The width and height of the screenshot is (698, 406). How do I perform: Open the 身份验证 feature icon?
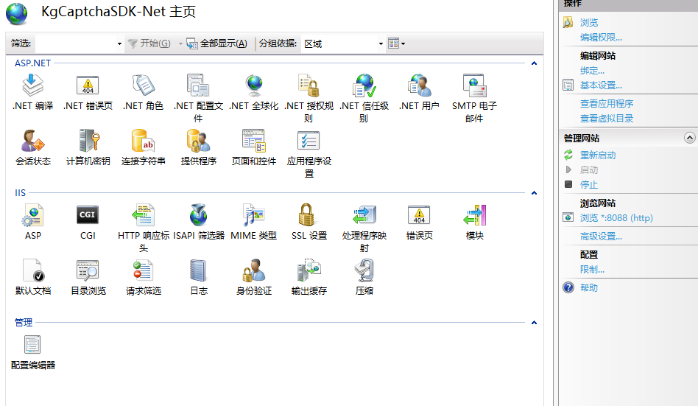[x=253, y=271]
